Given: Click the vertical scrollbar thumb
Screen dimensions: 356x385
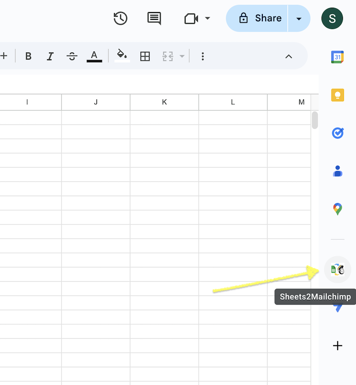Looking at the screenshot, I should point(315,120).
